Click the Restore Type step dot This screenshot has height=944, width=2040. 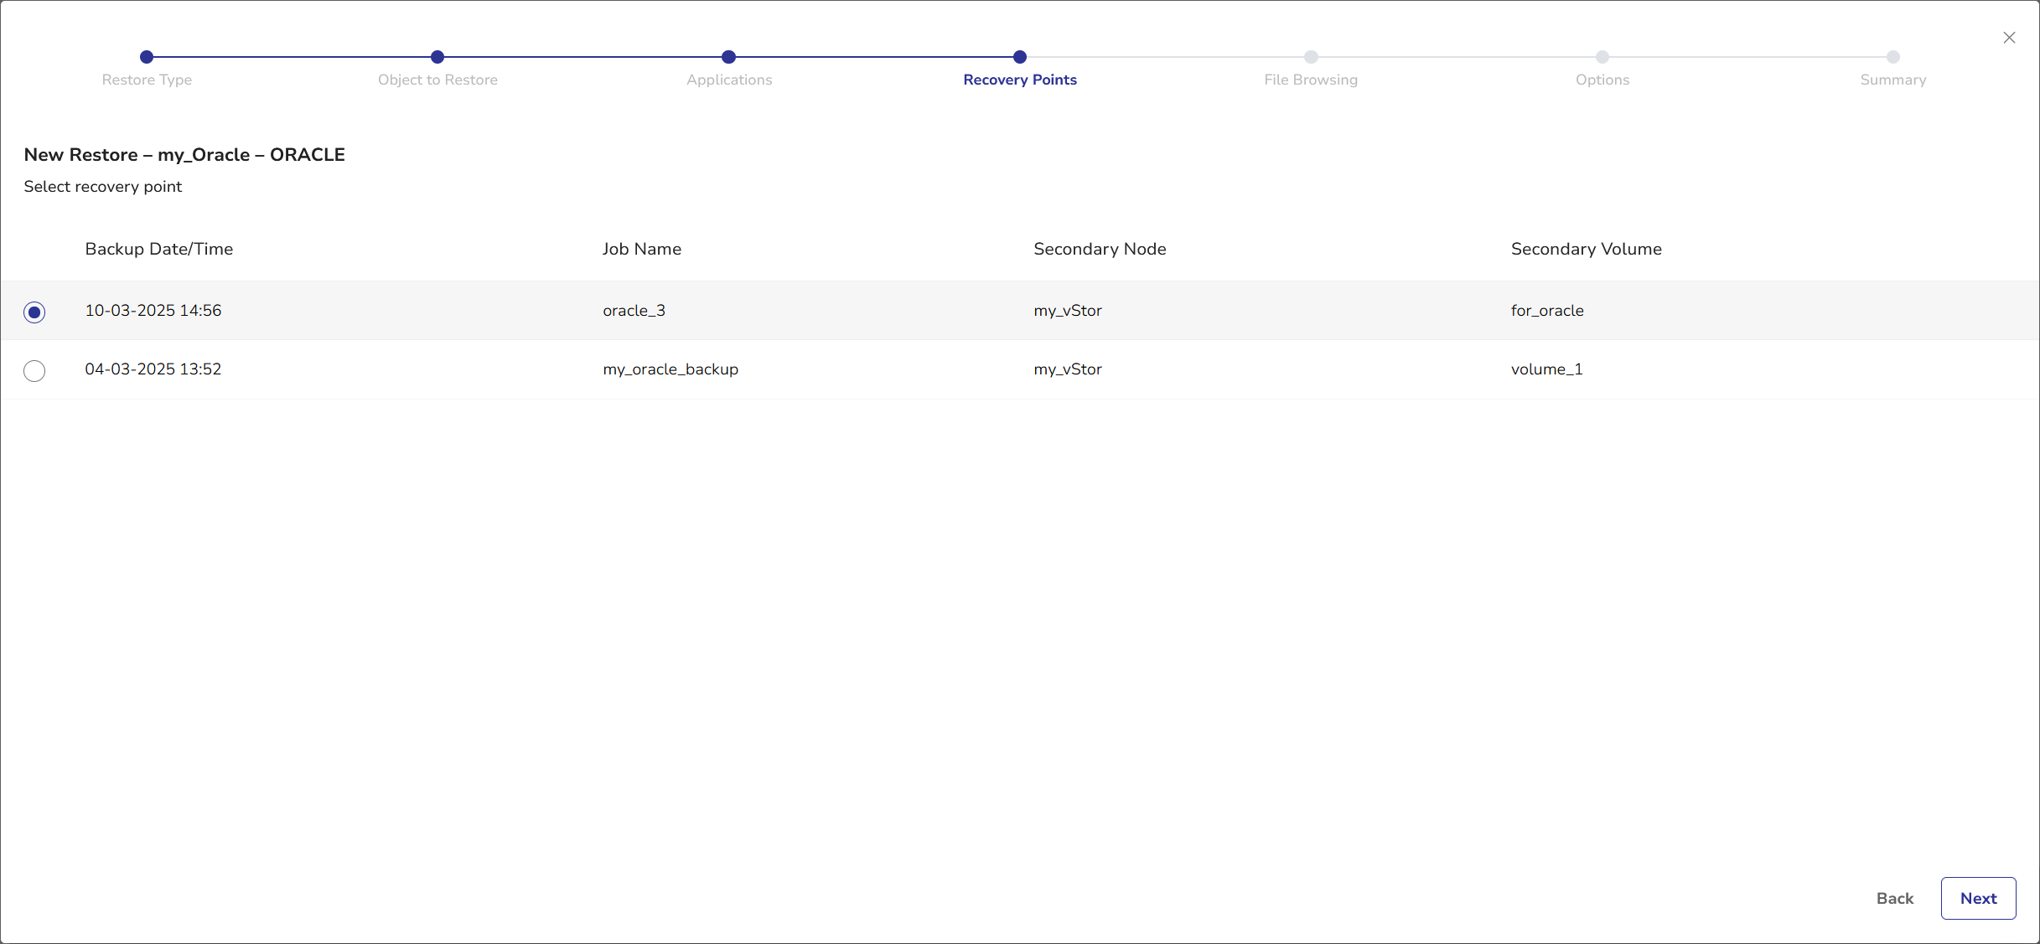(x=147, y=57)
